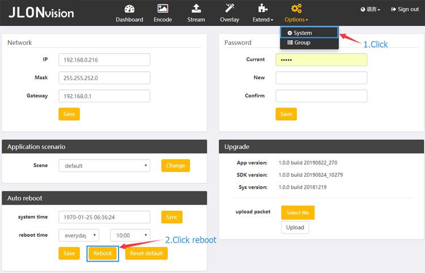
Task: Select App version text 1.0.0 build 20190822_270
Action: 308,163
